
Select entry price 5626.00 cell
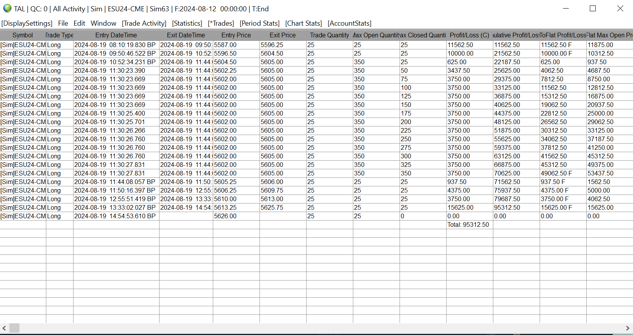[x=236, y=216]
